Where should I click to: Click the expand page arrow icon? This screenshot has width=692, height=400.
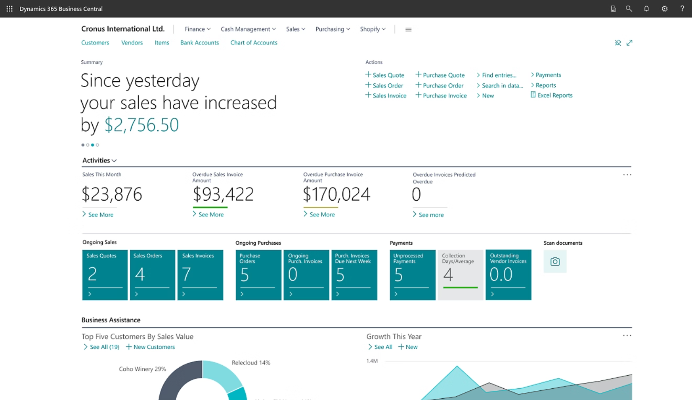point(630,43)
